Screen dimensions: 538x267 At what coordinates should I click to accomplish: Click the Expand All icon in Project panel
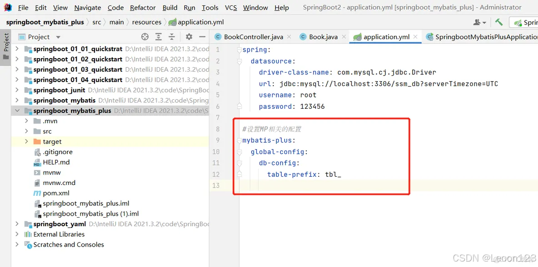pyautogui.click(x=159, y=37)
